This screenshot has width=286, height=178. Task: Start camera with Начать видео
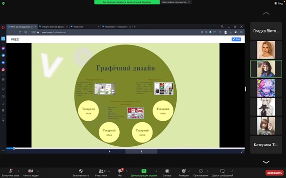click(x=30, y=173)
